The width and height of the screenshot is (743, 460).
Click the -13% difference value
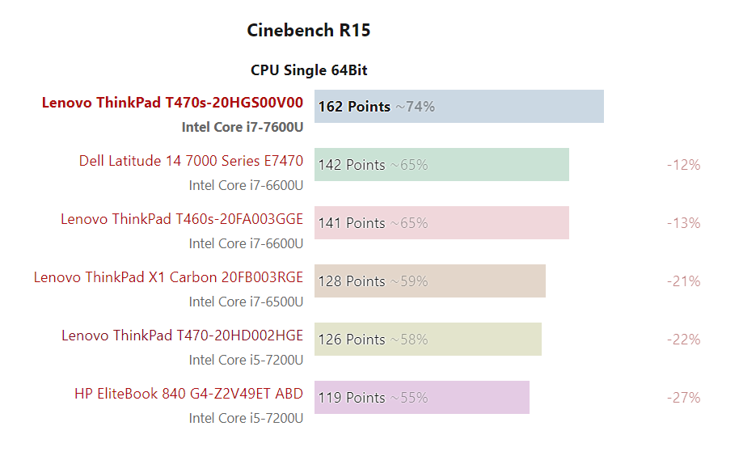click(x=684, y=223)
